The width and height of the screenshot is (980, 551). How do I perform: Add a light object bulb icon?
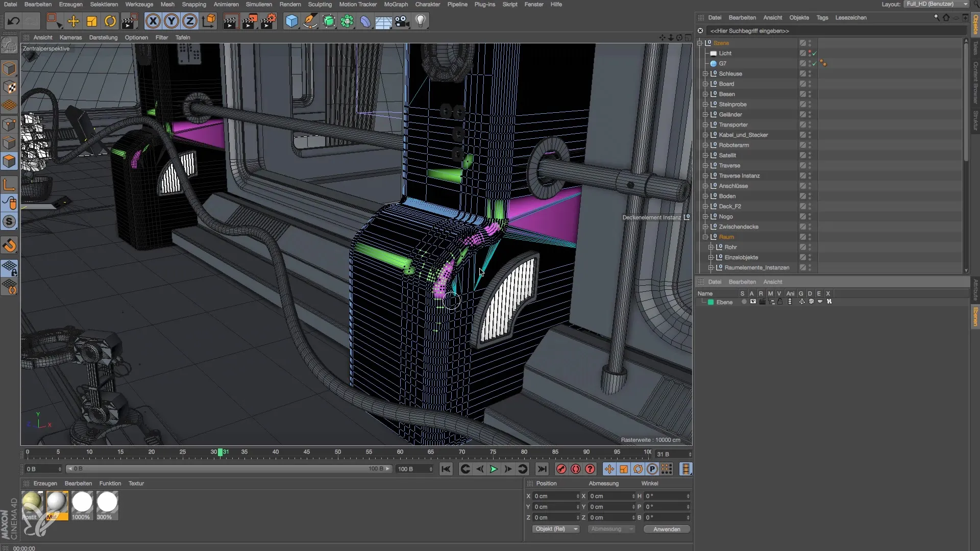(421, 21)
